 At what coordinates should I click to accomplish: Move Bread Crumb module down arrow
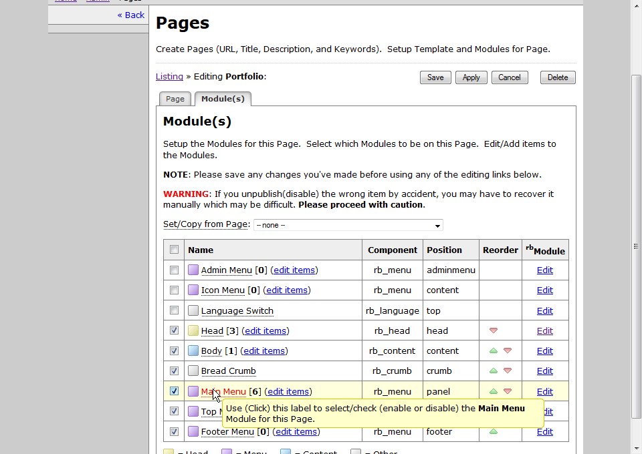[508, 371]
